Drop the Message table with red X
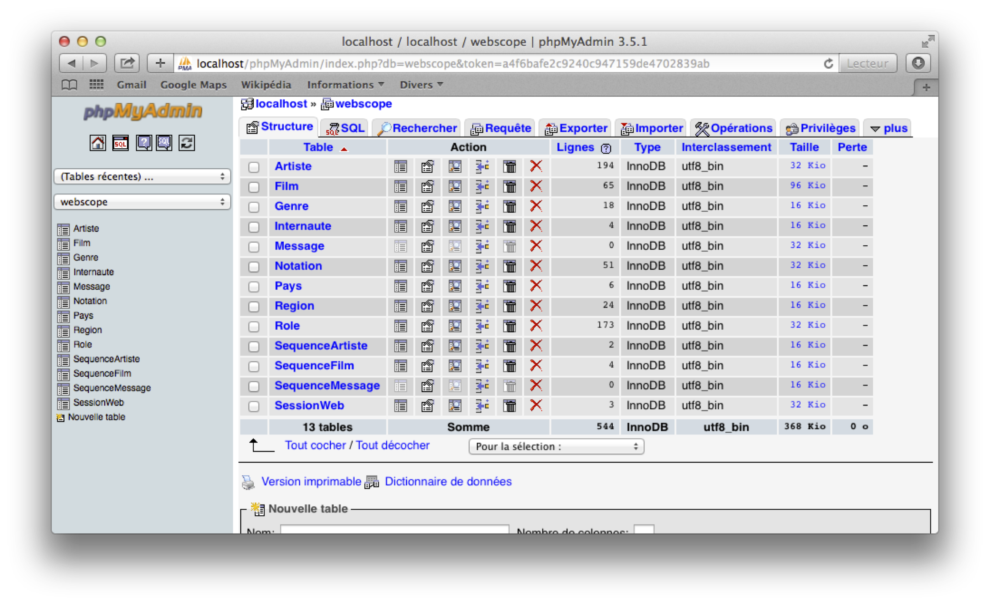This screenshot has width=990, height=605. [536, 246]
